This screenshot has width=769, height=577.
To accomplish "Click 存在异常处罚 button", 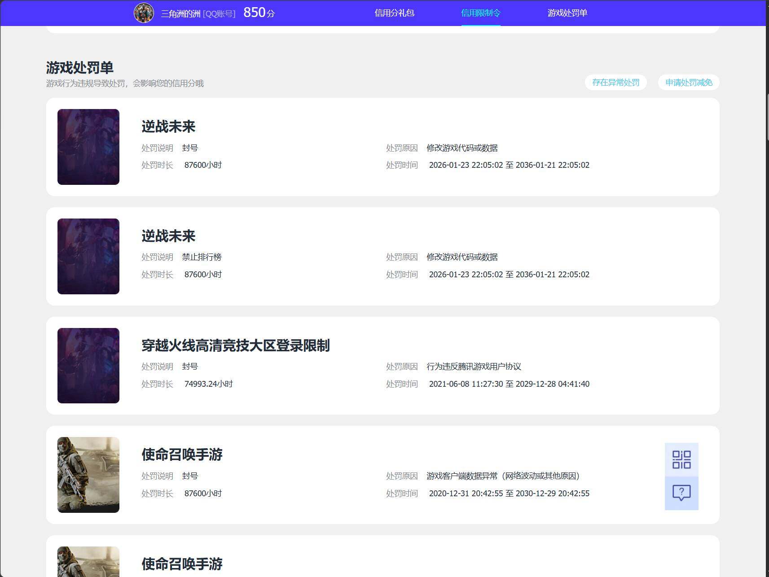I will (x=616, y=83).
